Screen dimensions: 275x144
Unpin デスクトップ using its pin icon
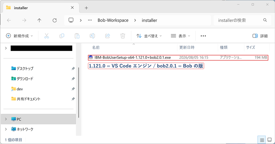(73, 69)
